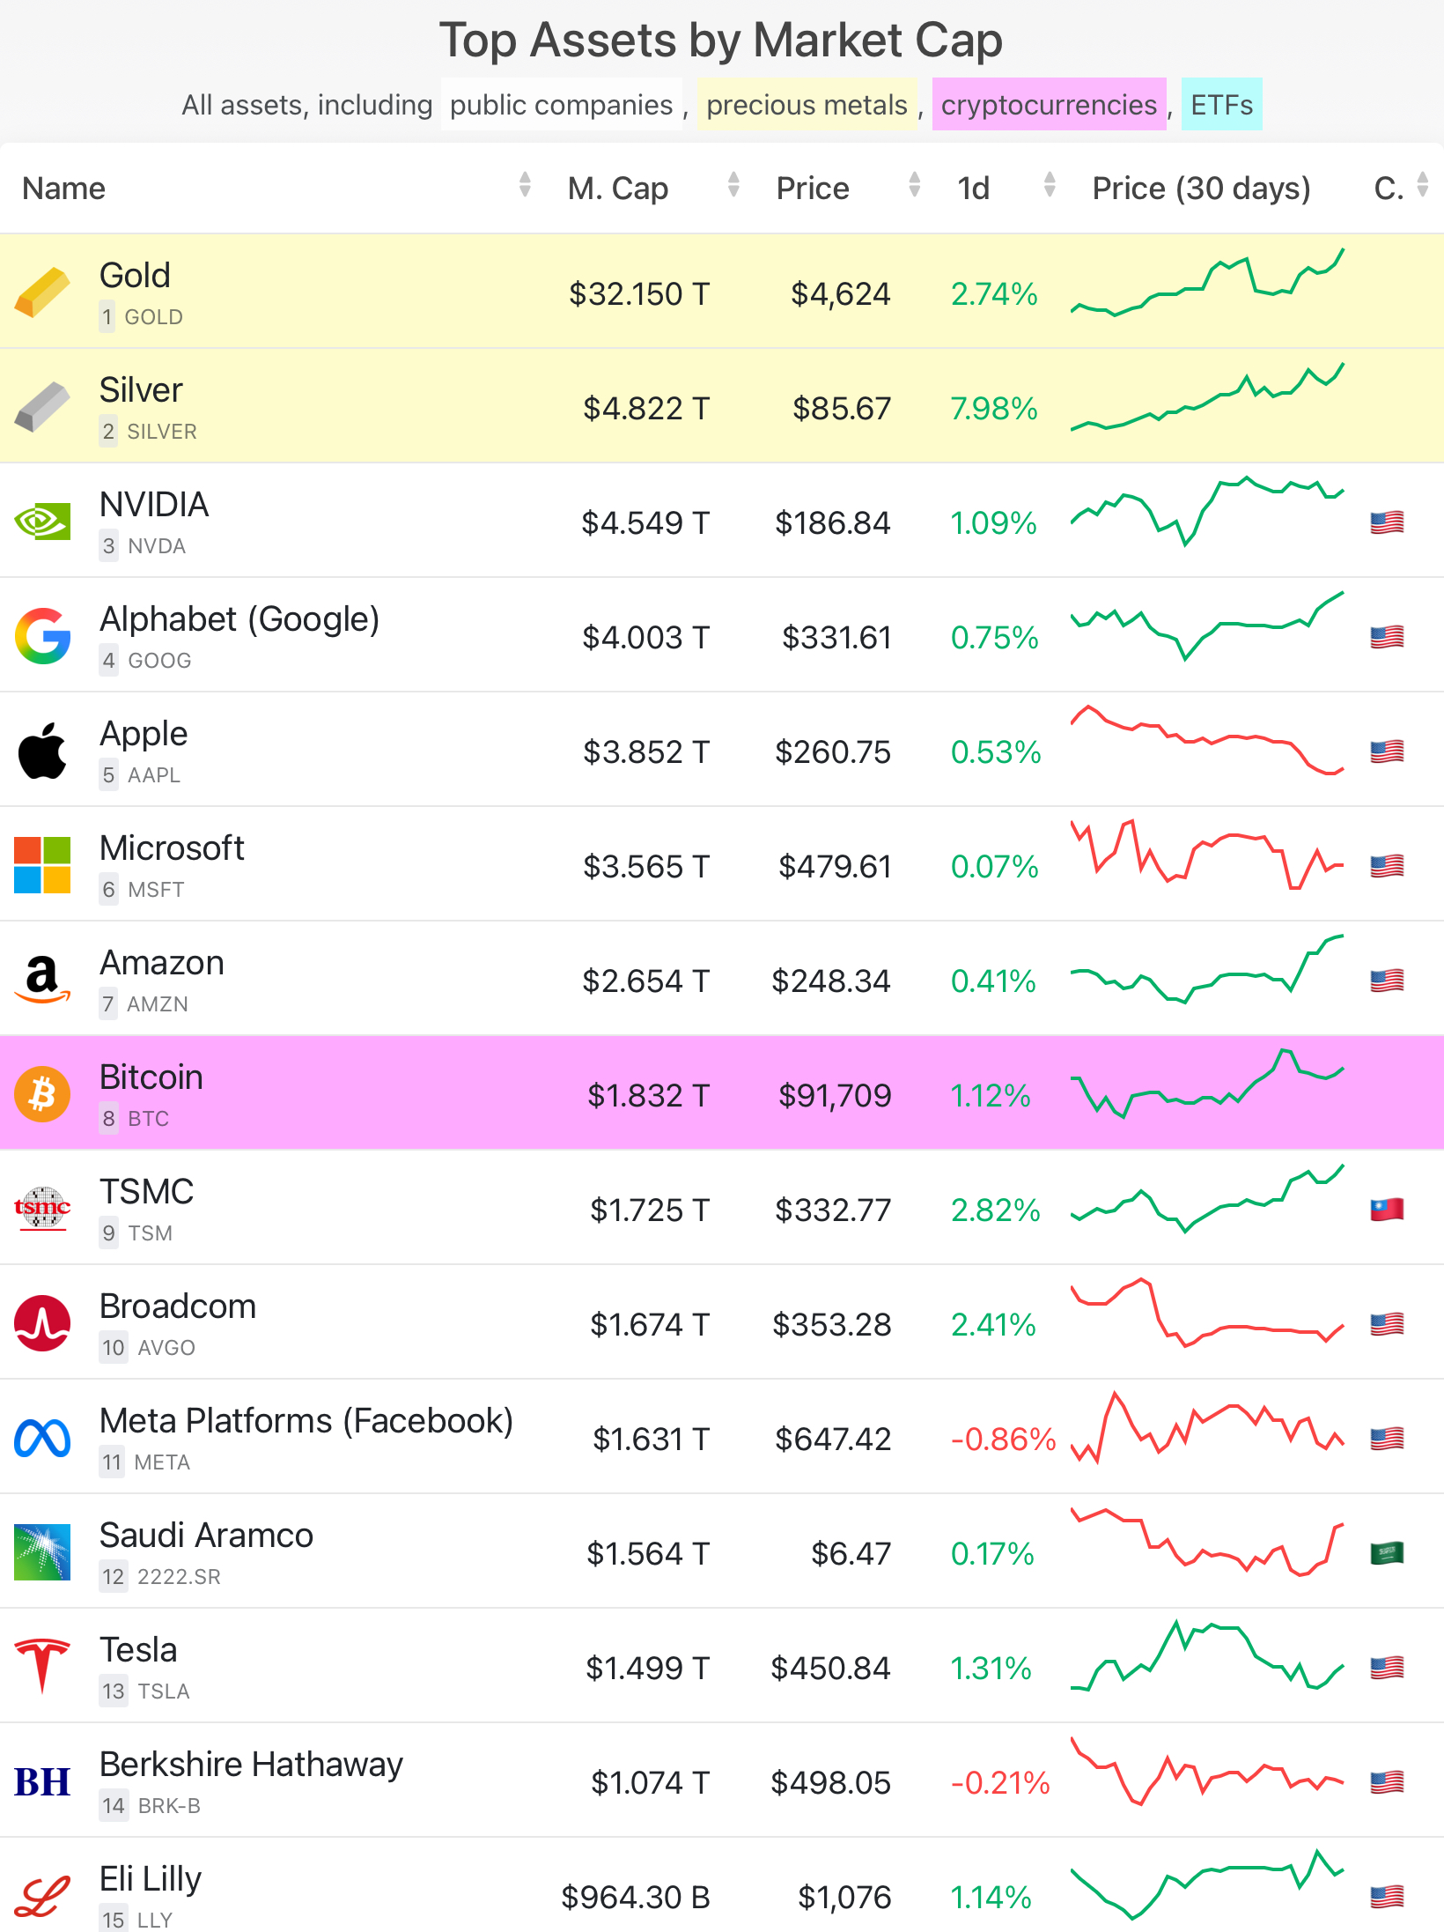Click the Eli Lilly logo
The width and height of the screenshot is (1444, 1932).
tap(42, 1896)
